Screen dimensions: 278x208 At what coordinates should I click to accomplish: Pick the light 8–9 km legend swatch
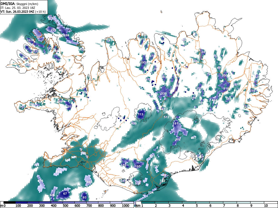(x=244, y=202)
